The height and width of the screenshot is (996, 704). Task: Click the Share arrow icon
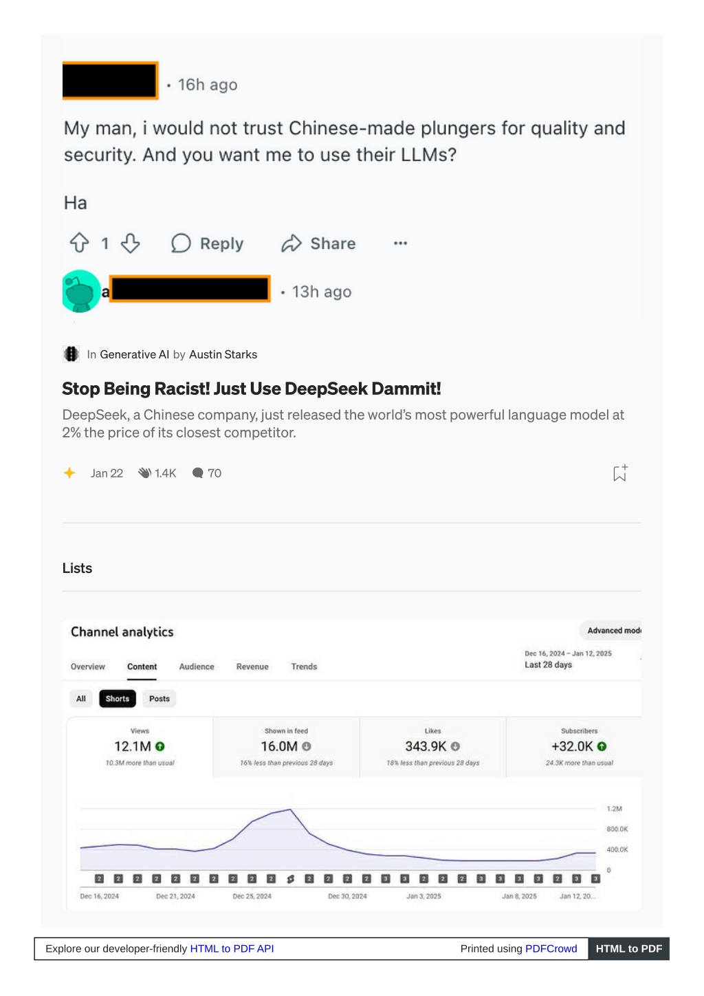click(x=291, y=243)
